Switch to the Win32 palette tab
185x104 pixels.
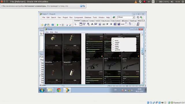98,21
